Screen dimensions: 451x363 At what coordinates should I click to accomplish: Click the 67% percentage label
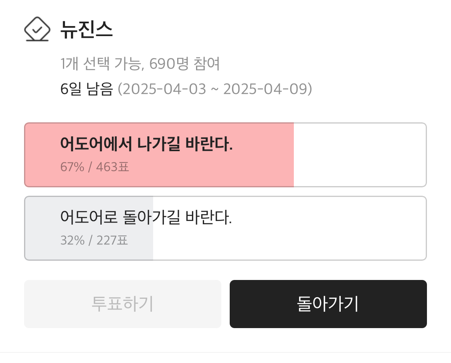(x=72, y=167)
